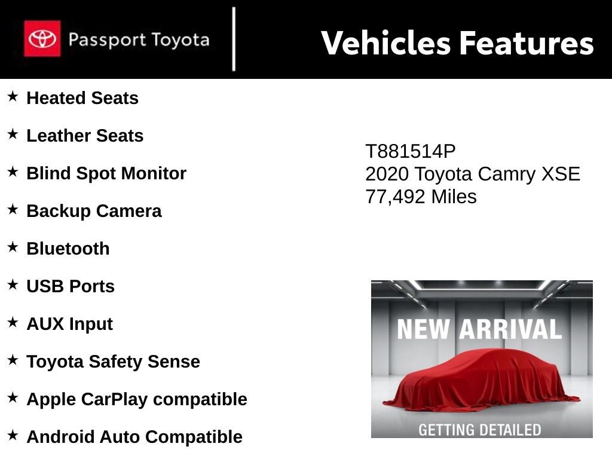Click the star before USB Ports
The height and width of the screenshot is (459, 612).
pos(13,284)
